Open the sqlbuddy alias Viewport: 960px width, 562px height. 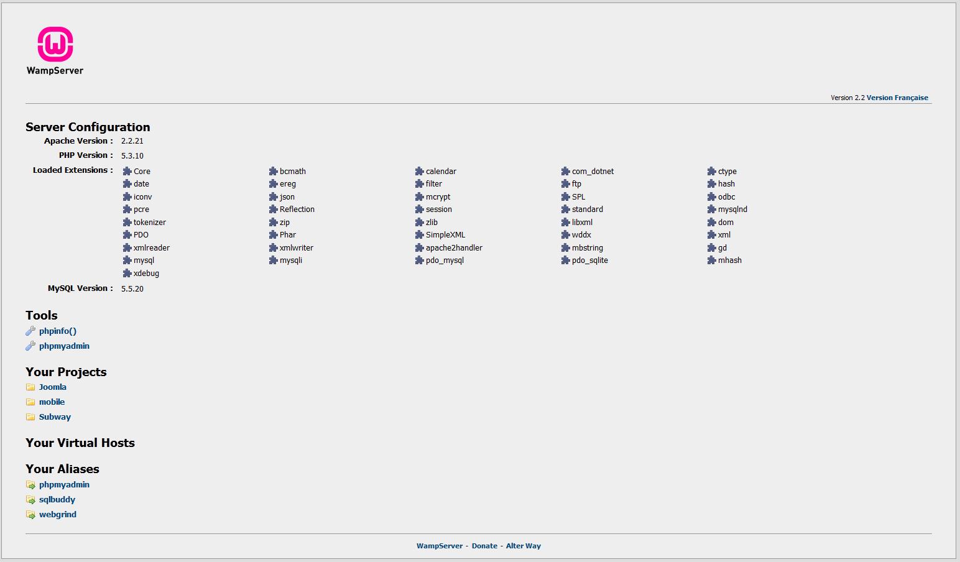pyautogui.click(x=57, y=499)
